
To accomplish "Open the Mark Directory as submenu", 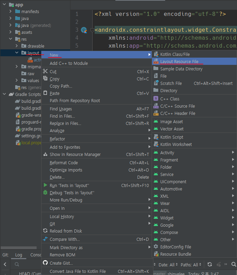I will [96, 247].
